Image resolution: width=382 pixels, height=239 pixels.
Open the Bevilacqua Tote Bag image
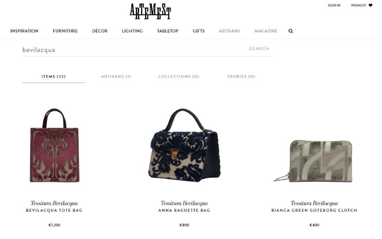[54, 145]
